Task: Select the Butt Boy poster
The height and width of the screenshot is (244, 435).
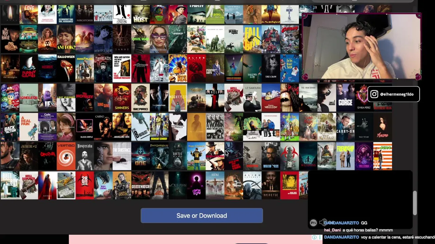Action: coord(10,185)
